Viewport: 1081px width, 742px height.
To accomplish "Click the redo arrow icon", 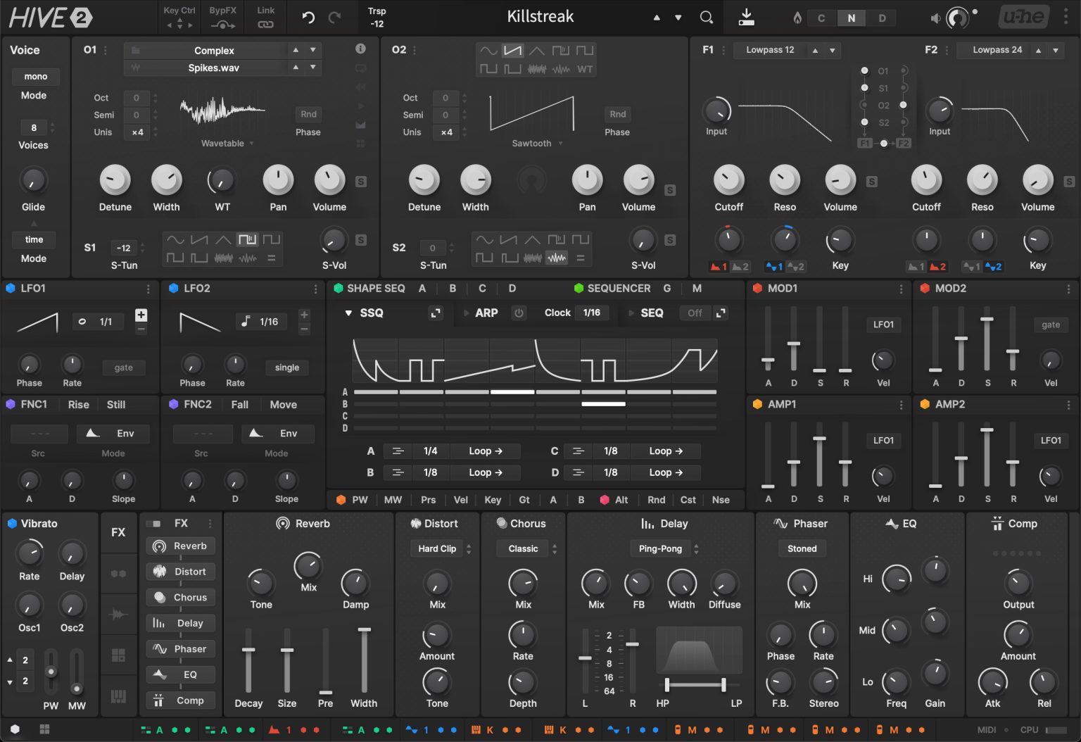I will (x=335, y=18).
